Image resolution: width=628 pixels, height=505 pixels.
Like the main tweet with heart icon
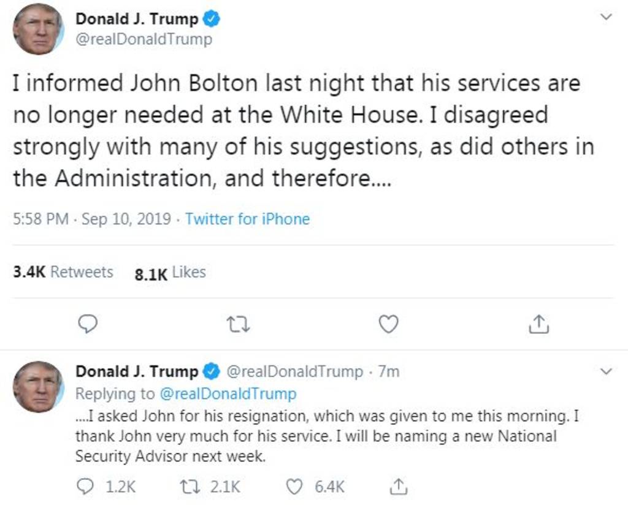click(x=388, y=324)
